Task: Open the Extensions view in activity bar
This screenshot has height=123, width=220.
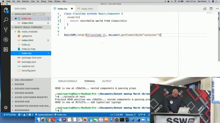Action: tap(6, 49)
